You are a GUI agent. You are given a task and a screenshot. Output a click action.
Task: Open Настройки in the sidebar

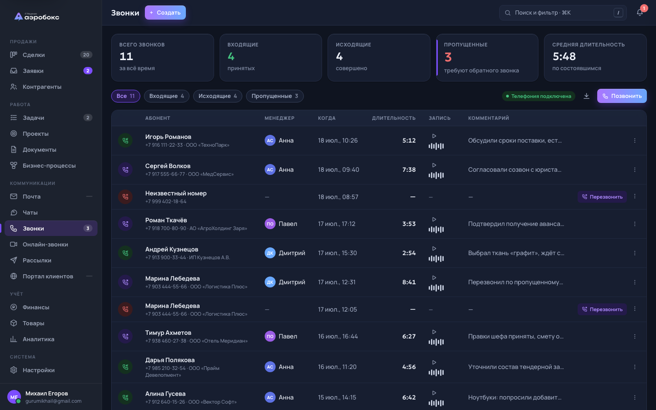pos(51,370)
